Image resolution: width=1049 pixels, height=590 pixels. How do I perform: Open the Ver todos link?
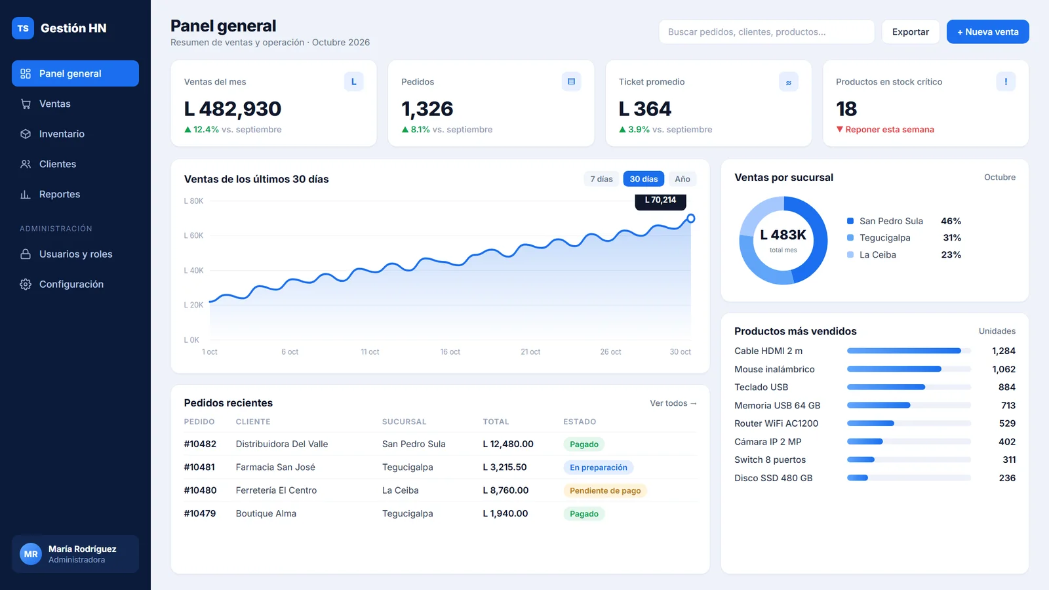pos(673,403)
